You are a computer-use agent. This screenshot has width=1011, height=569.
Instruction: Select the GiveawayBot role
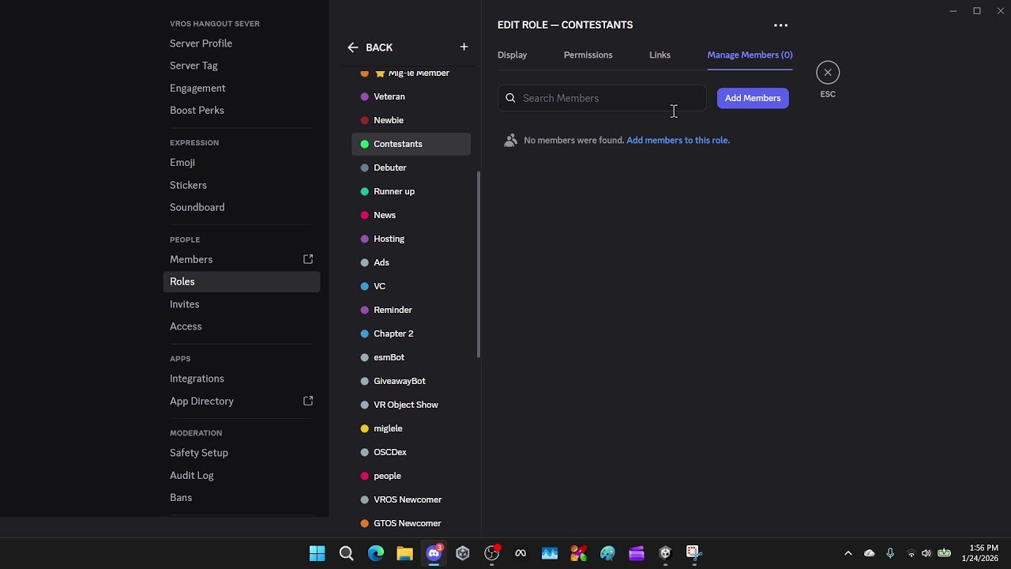coord(411,381)
